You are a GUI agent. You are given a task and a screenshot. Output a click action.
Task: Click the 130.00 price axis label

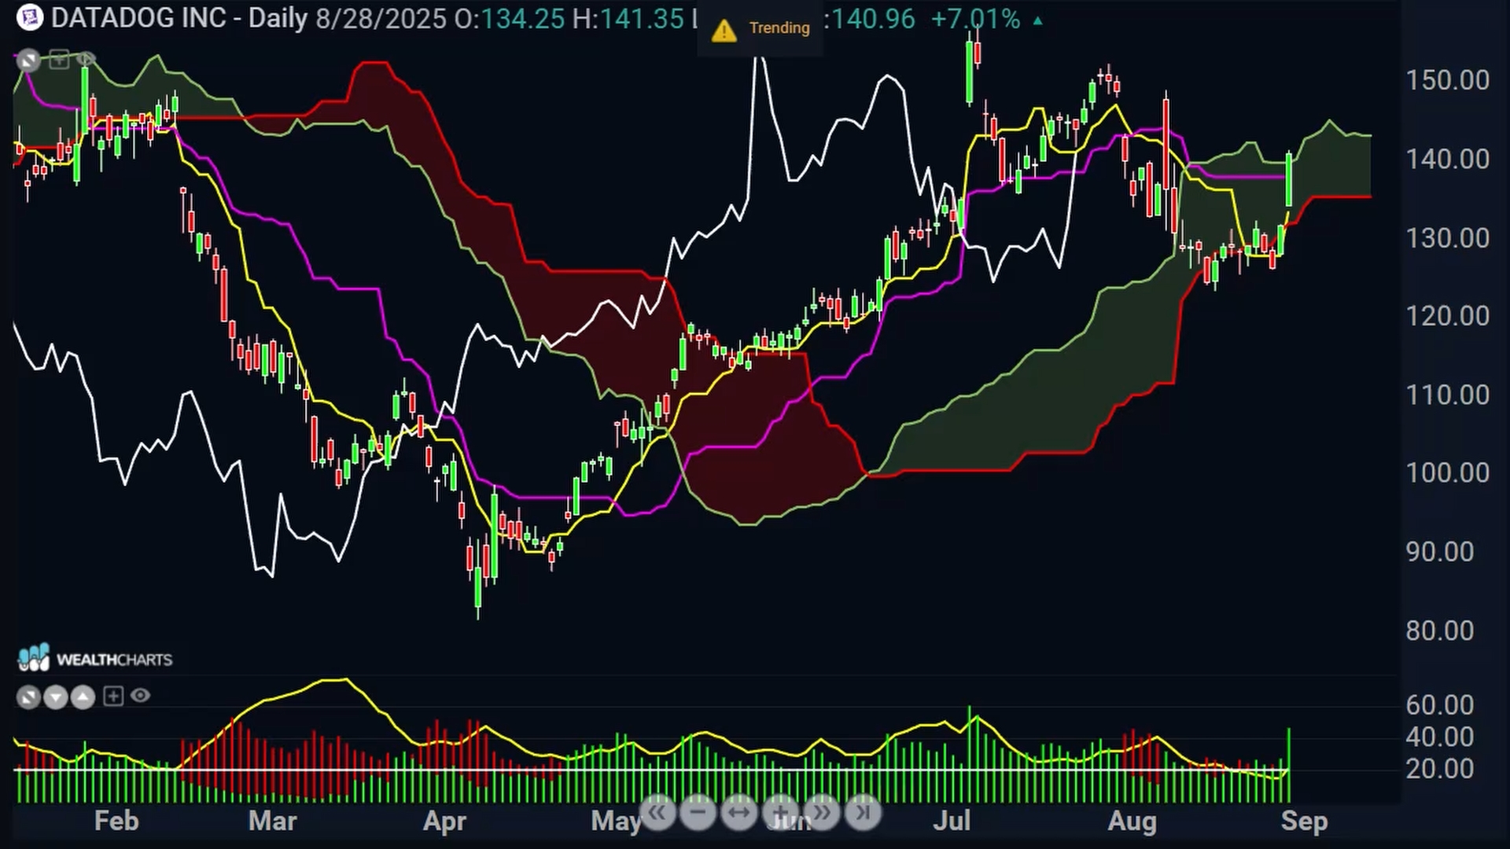(x=1447, y=238)
